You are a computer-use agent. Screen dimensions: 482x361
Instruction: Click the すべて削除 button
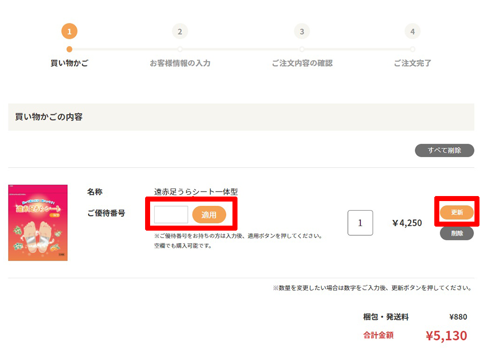click(444, 150)
